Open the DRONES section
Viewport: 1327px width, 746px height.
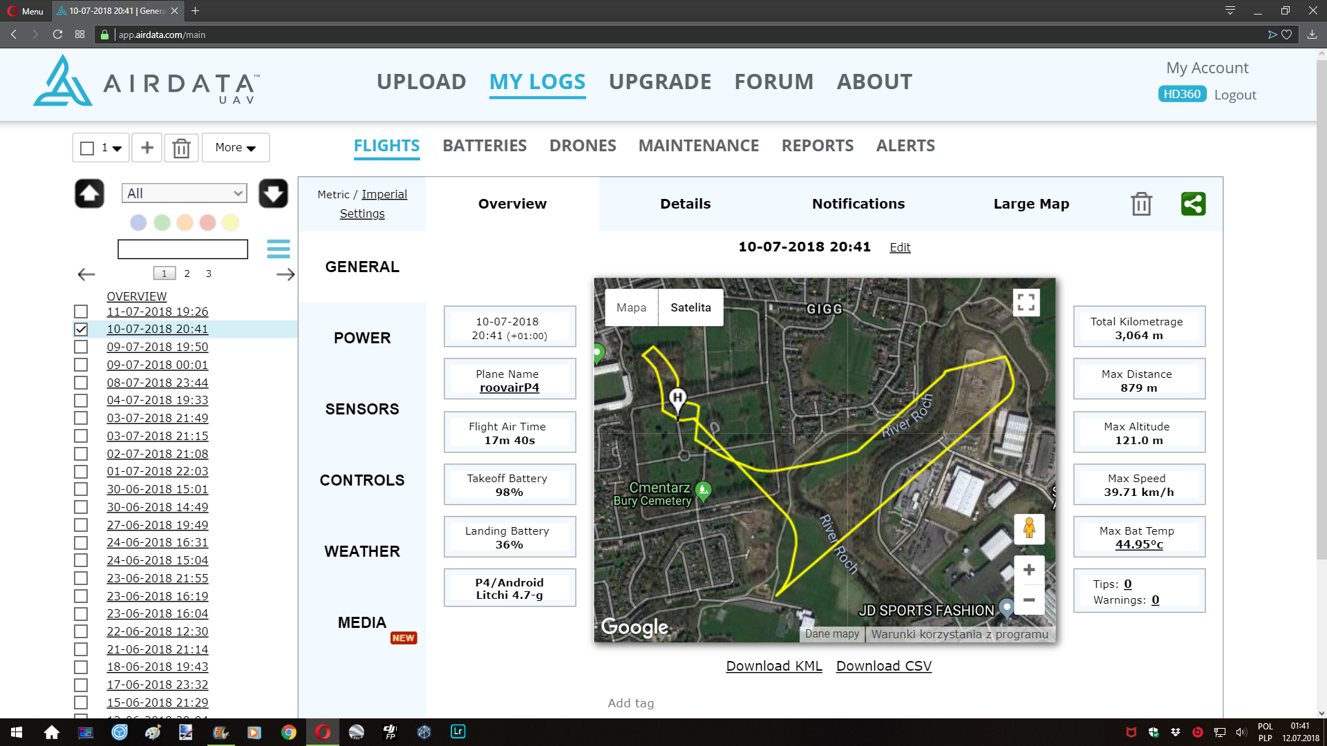[x=583, y=146]
